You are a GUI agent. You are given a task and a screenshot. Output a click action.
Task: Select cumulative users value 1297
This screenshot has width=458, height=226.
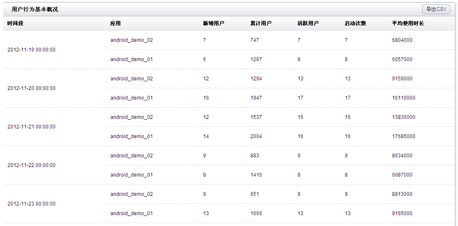pos(256,59)
